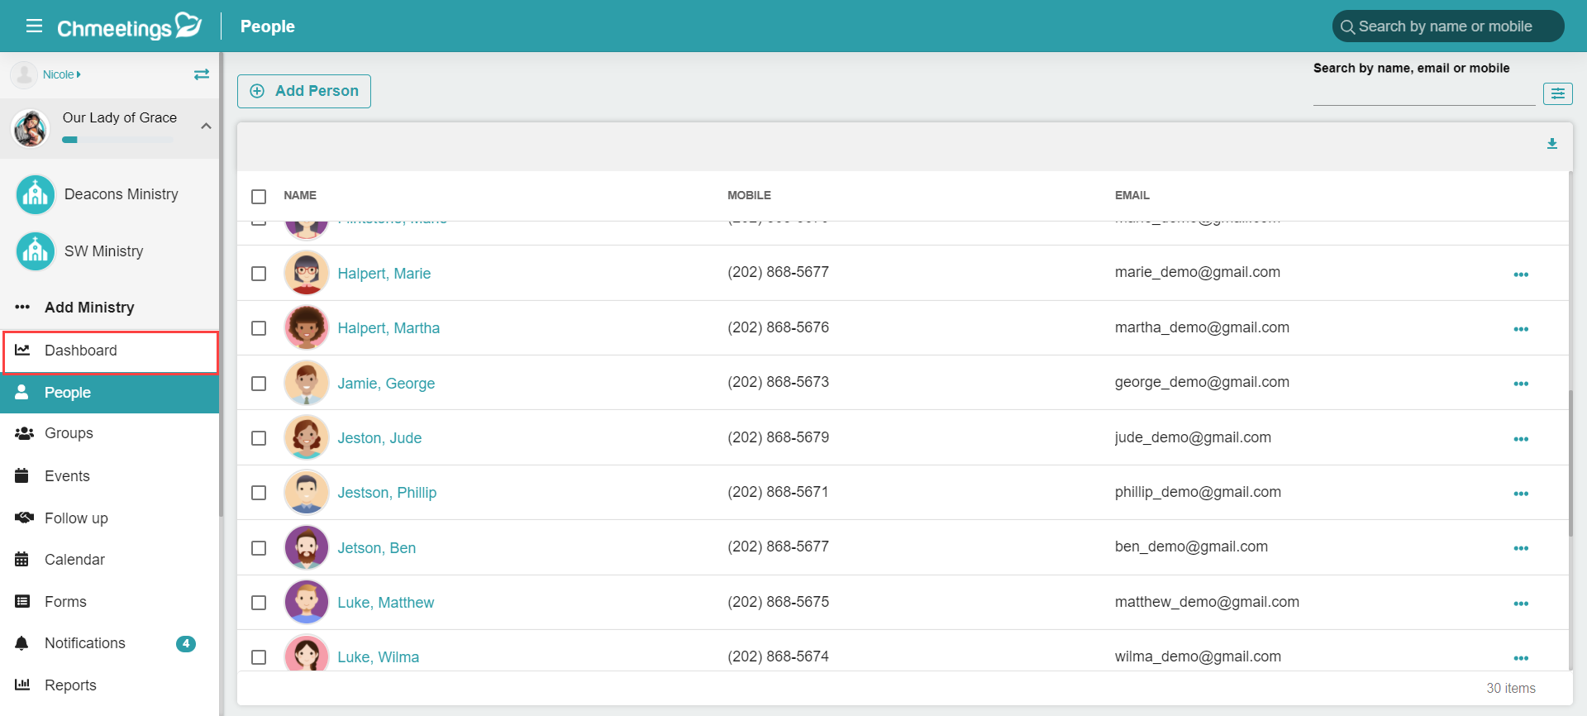Go to Follow up section
Image resolution: width=1587 pixels, height=716 pixels.
(x=109, y=518)
